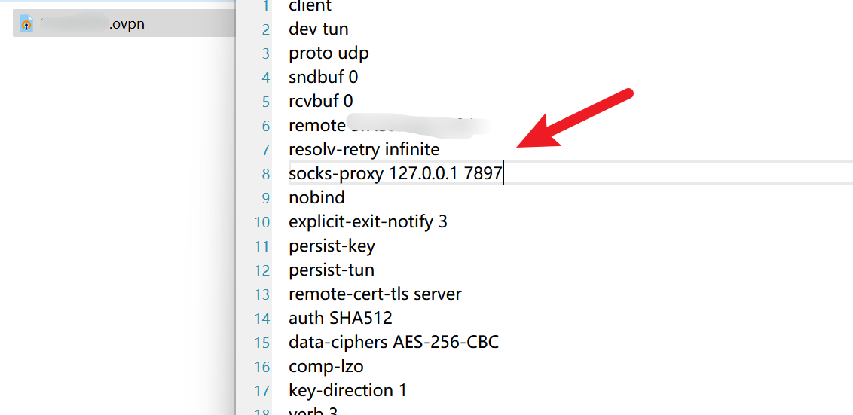Click the 'persist-key' line

pyautogui.click(x=332, y=246)
